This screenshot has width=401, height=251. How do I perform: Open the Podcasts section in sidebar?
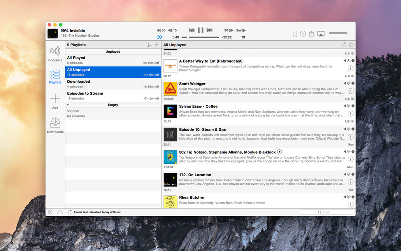point(55,53)
